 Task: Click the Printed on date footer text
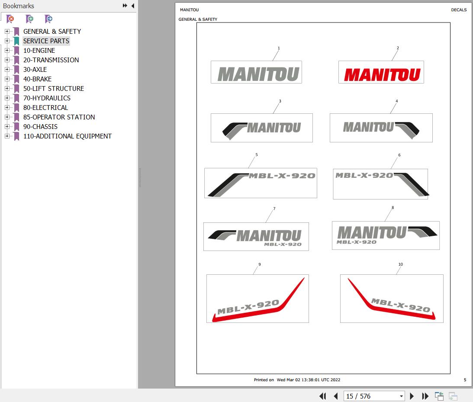click(297, 380)
